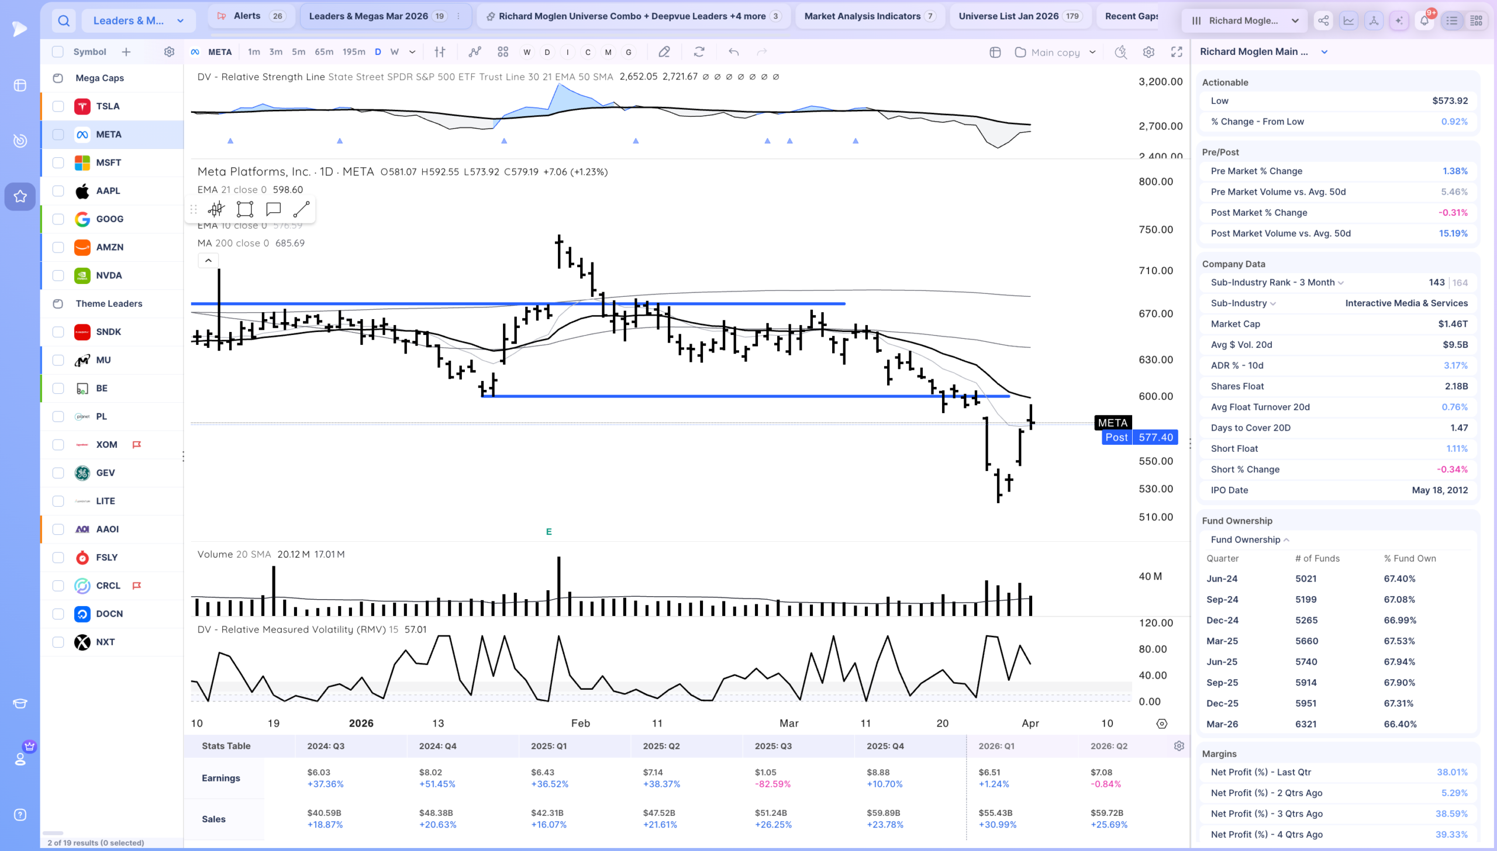
Task: Switch to Universe List Jan 2026 tab
Action: [x=1020, y=16]
